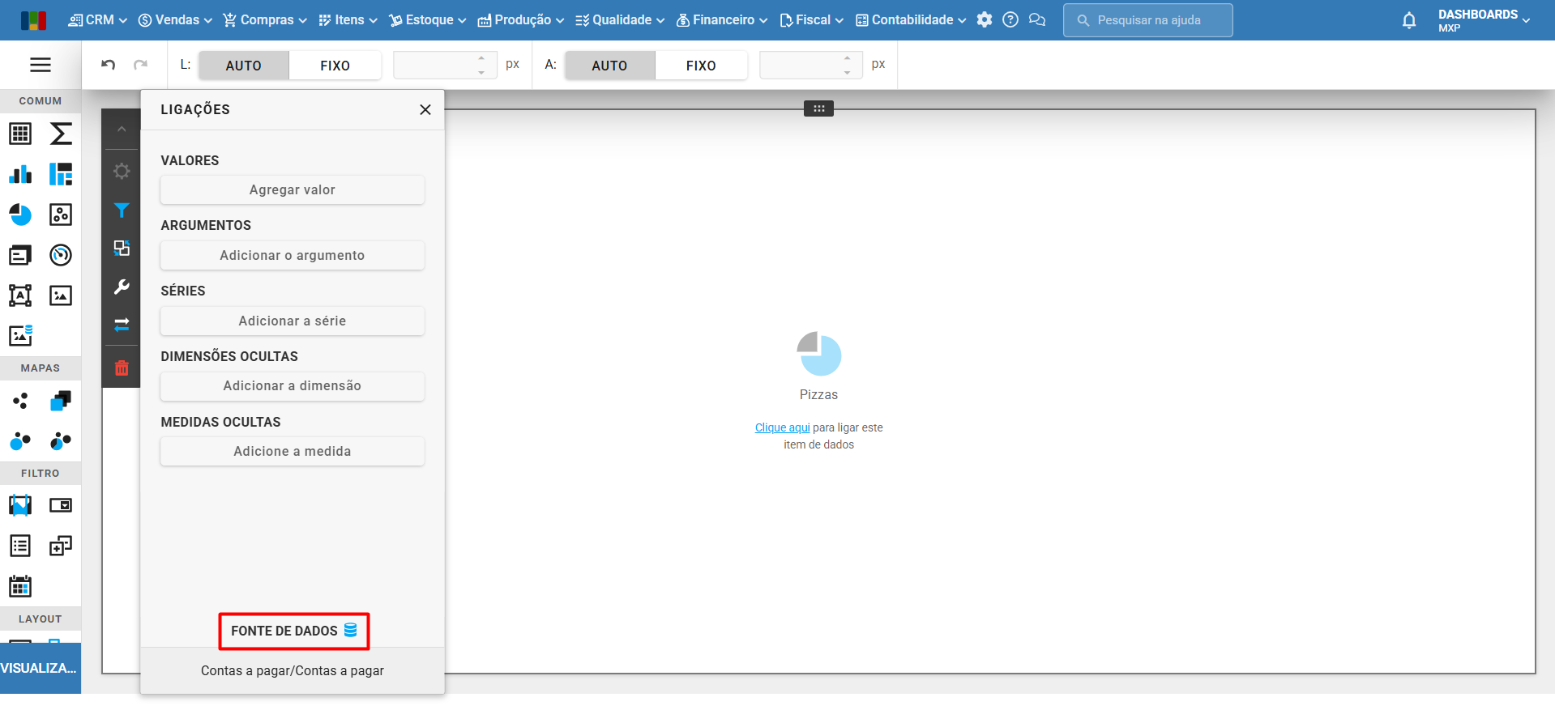Redo the last undone action
Viewport: 1555px width, 727px height.
click(140, 65)
